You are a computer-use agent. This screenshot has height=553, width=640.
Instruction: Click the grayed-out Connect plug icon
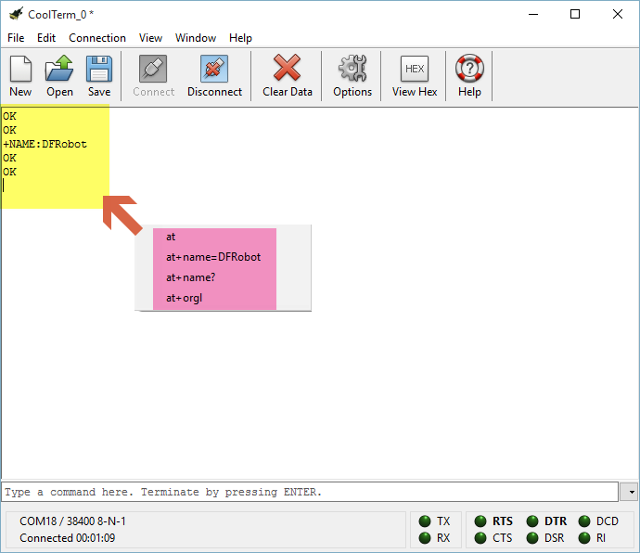(x=153, y=69)
